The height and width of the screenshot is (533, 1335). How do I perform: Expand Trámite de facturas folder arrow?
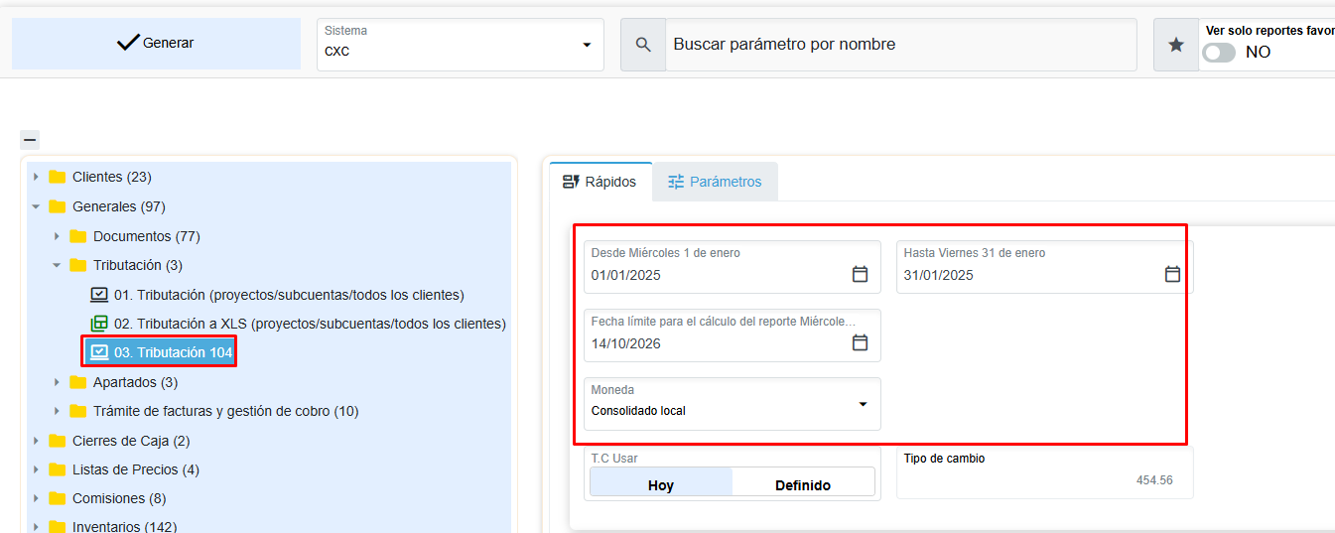click(58, 411)
